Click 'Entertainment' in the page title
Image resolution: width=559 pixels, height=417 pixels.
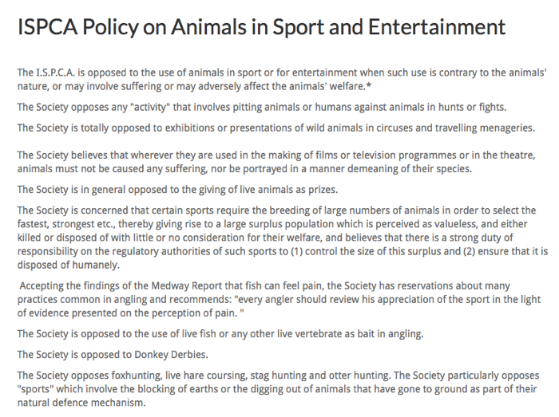(437, 27)
